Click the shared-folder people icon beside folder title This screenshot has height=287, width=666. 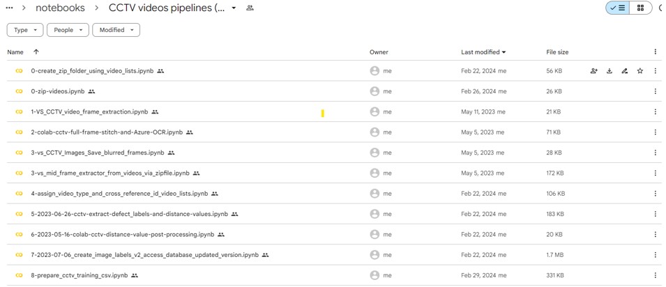coord(250,8)
